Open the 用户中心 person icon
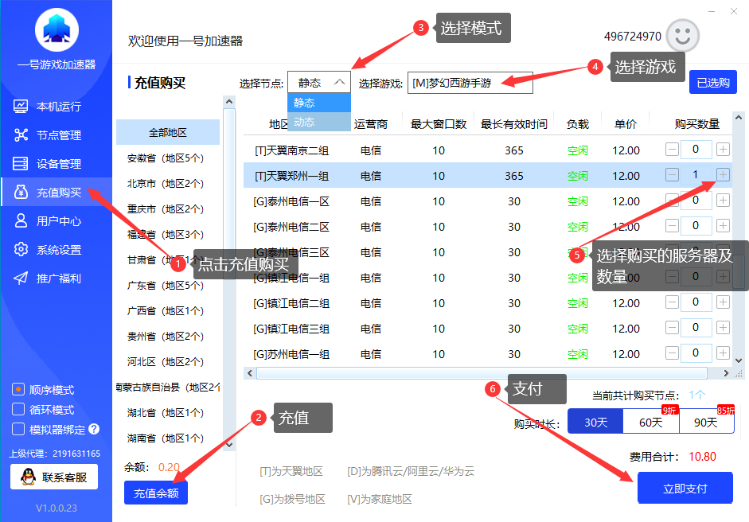Viewport: 749px width, 522px height. 21,220
